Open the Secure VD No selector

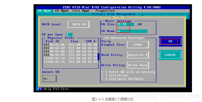click(50, 79)
